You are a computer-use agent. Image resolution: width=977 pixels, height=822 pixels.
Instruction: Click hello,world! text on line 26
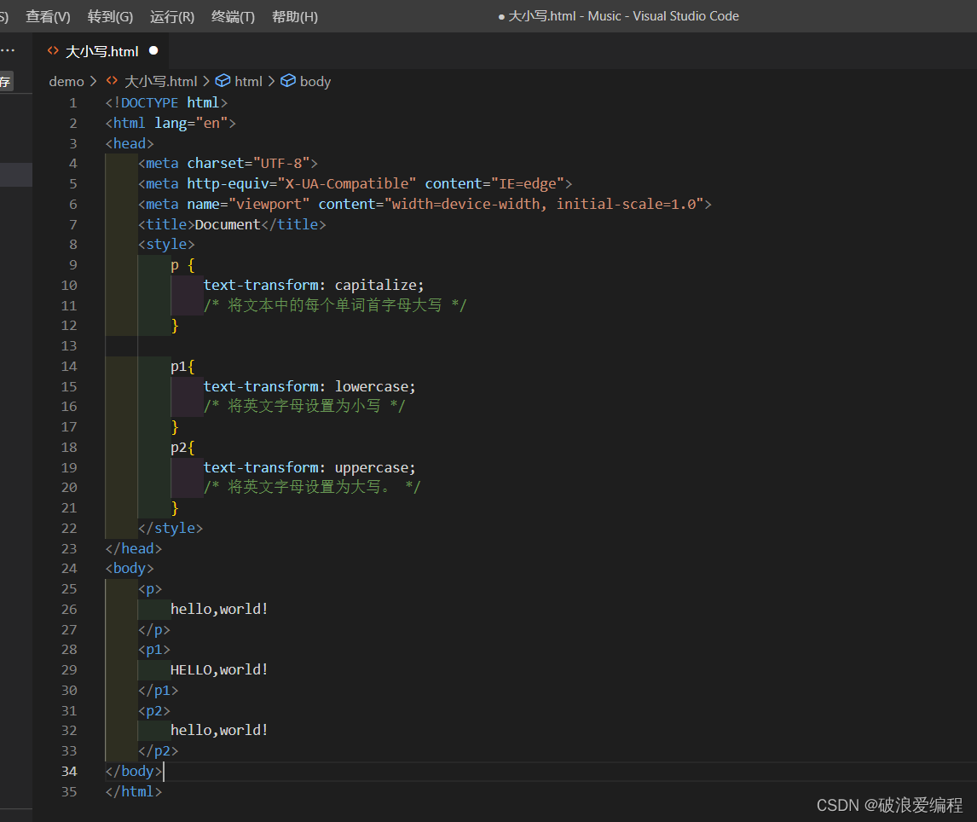click(x=219, y=609)
